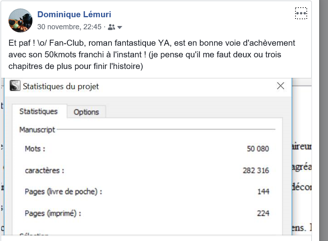Click the Dominique Lémuri author name
Image resolution: width=328 pixels, height=241 pixels.
74,15
